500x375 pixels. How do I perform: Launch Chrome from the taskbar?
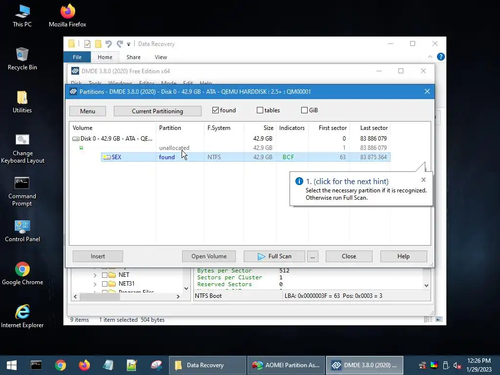[x=60, y=365]
